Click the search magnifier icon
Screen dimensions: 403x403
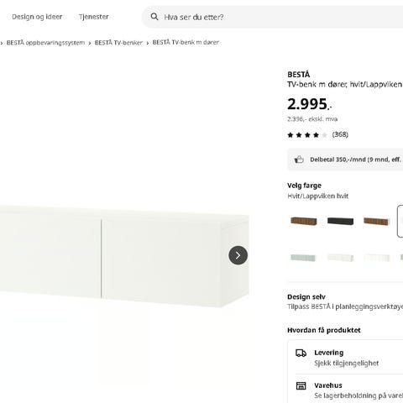[154, 17]
